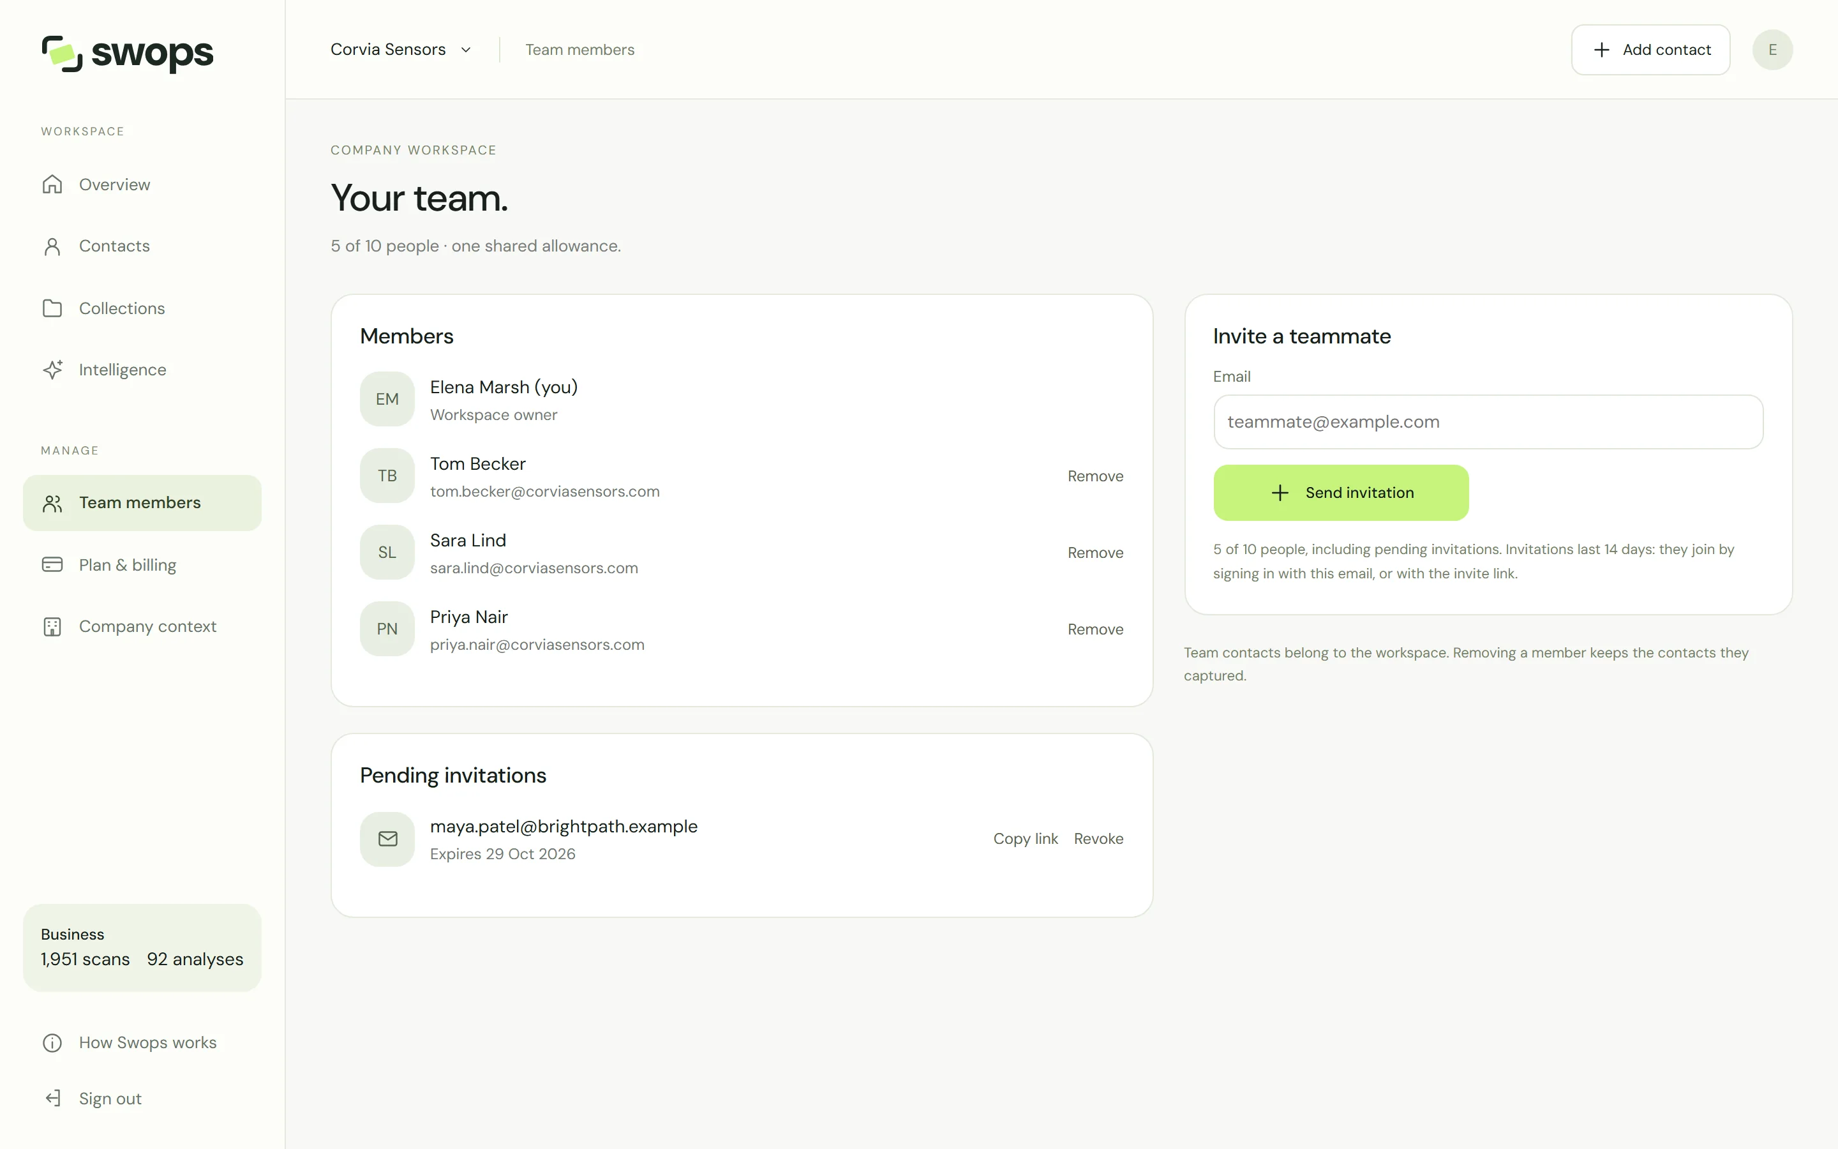Click Priya Nair's PN avatar
The image size is (1838, 1149).
coord(387,629)
